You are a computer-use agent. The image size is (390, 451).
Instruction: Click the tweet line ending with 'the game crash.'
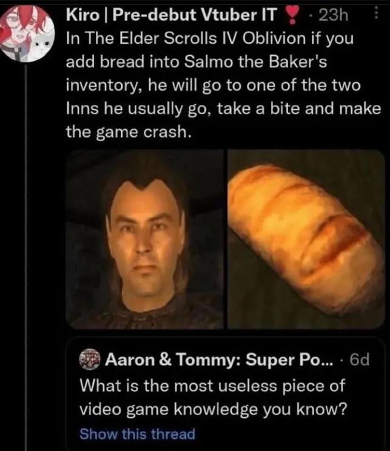(129, 132)
